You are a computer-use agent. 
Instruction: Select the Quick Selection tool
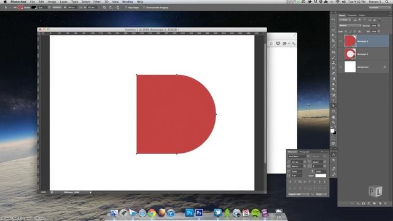[333, 36]
